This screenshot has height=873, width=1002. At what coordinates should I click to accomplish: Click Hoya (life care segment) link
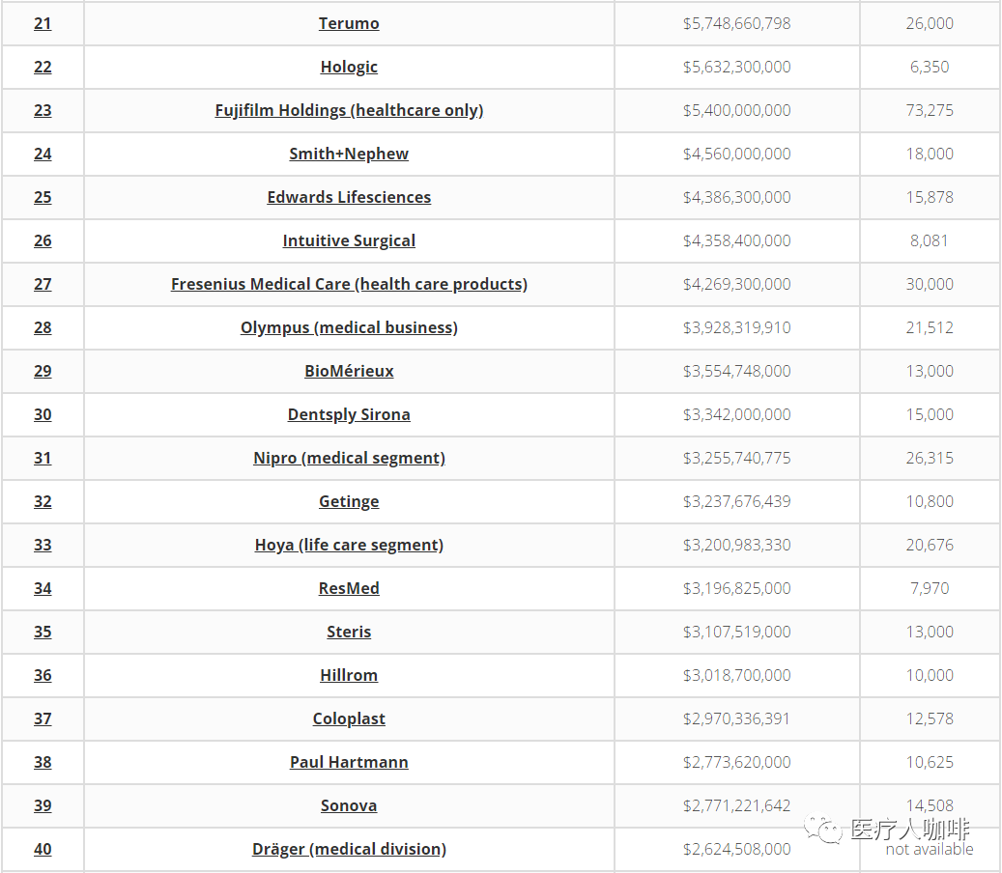(x=349, y=545)
